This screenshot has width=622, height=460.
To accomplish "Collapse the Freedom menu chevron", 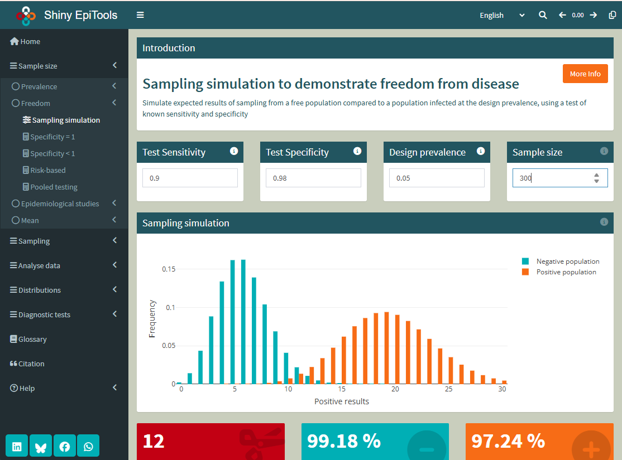I will point(113,103).
